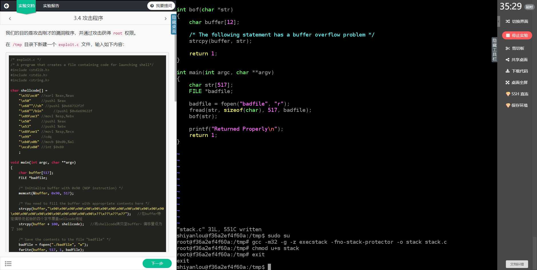Click the 文档纠错 report error button

click(517, 264)
